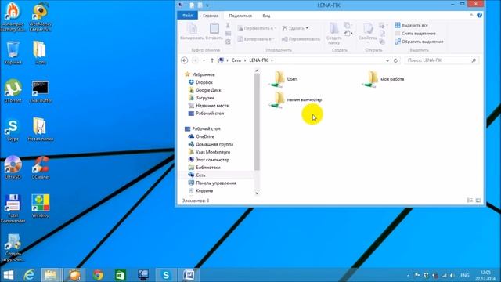
Task: Open the Копировать в dropdown
Action: pyautogui.click(x=256, y=39)
